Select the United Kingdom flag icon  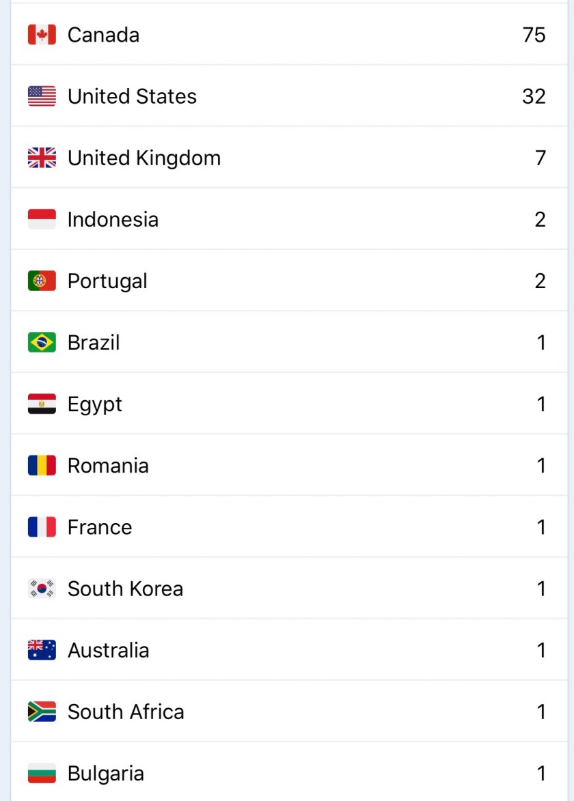tap(42, 158)
